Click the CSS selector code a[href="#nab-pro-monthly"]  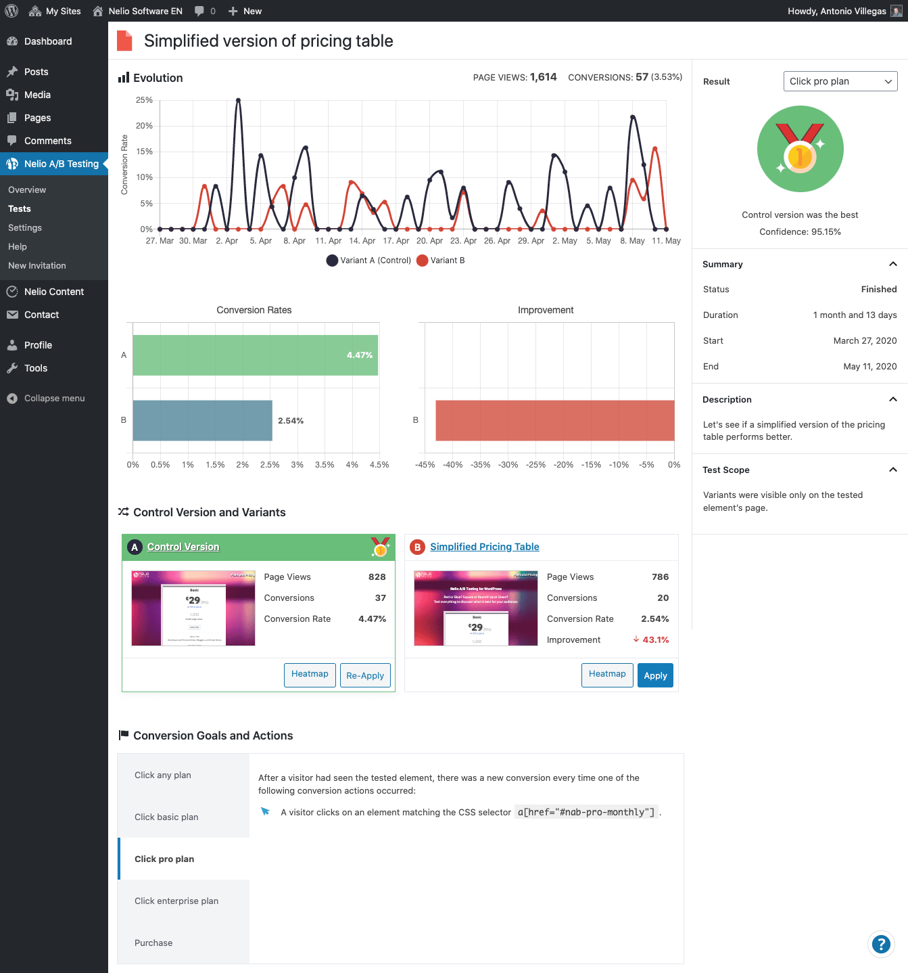pos(586,812)
